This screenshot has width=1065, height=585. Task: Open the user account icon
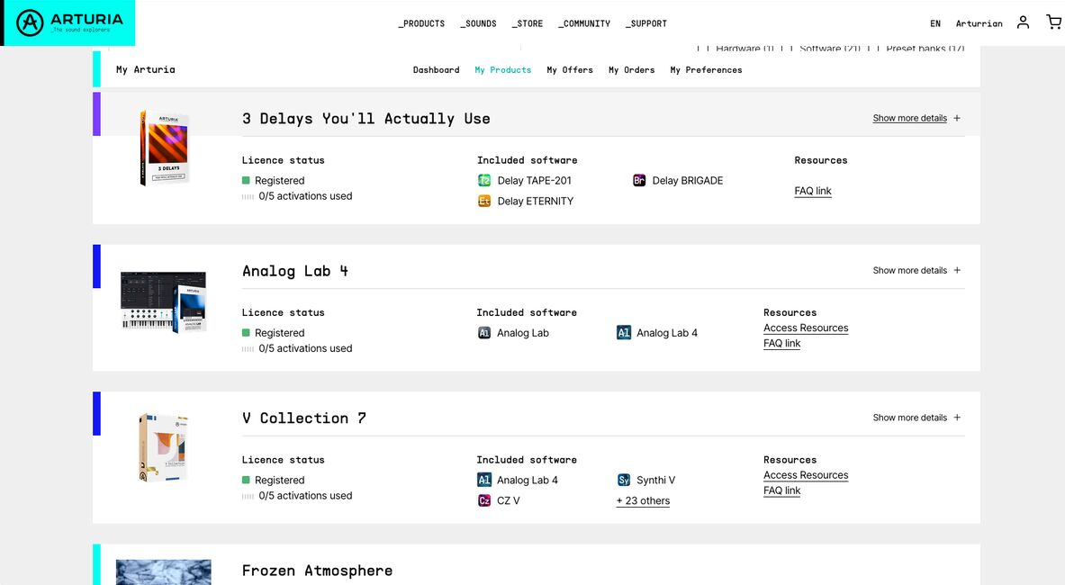click(1023, 22)
